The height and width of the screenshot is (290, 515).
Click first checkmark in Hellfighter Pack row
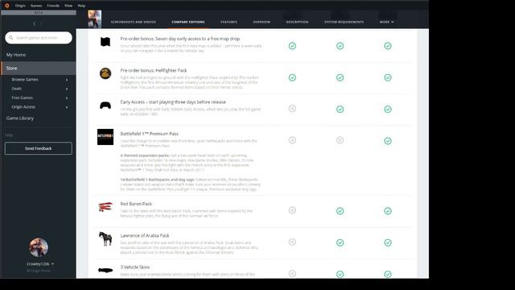[x=292, y=77]
